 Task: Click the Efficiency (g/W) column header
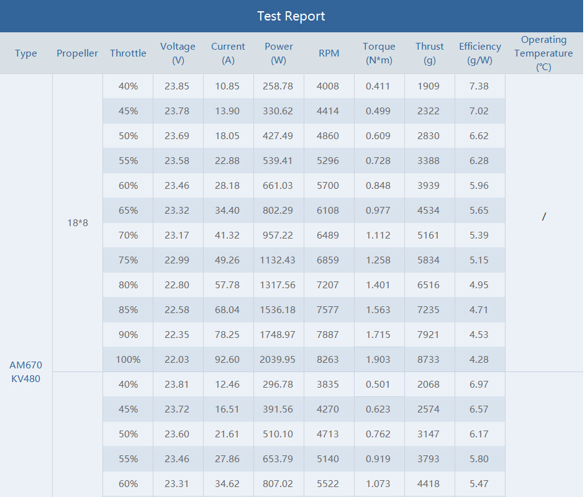[x=480, y=53]
